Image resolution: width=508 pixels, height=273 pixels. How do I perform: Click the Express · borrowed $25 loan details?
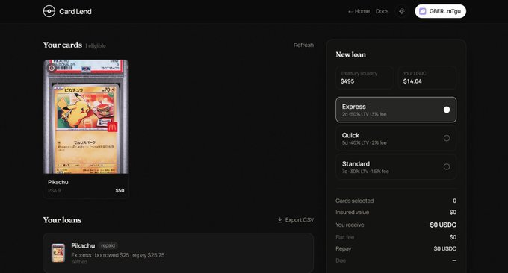point(118,255)
